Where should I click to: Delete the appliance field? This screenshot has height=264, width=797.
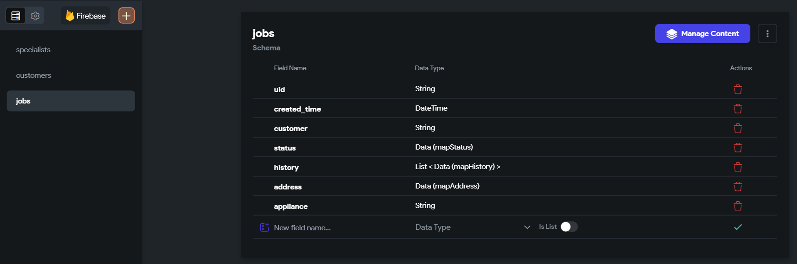point(738,206)
